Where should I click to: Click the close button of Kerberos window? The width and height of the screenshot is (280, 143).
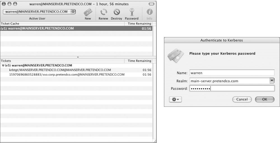pos(4,4)
